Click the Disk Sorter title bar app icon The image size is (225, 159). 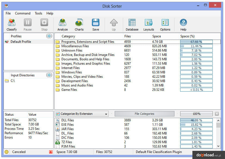tap(6, 6)
